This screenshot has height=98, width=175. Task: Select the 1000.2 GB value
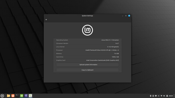coord(115,57)
